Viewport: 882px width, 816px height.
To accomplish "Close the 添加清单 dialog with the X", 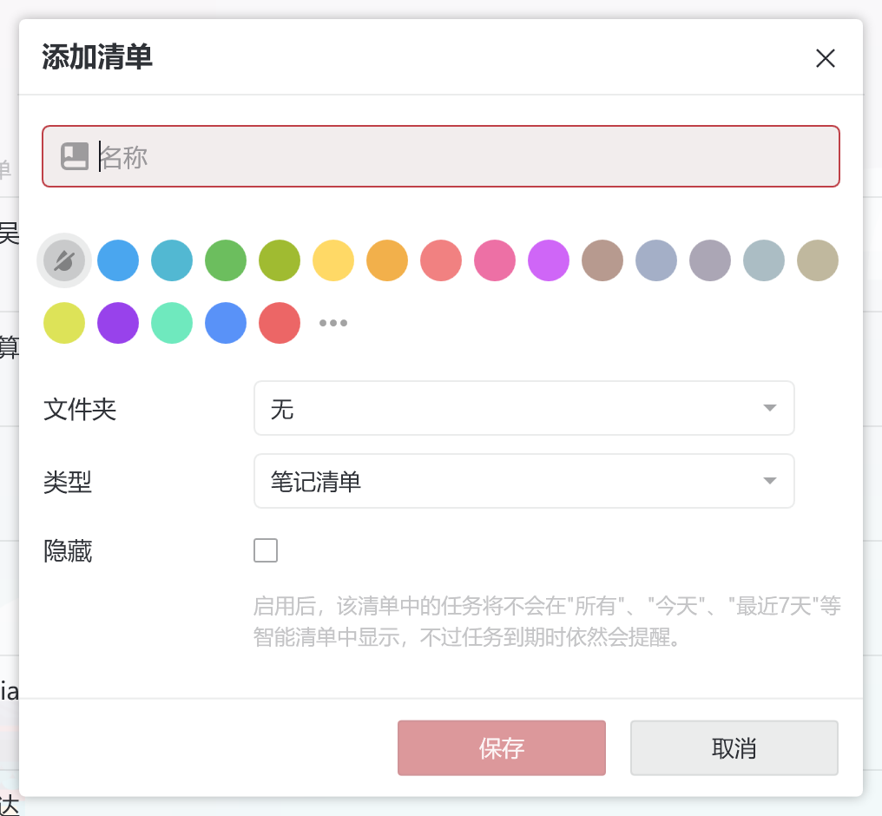I will coord(826,58).
